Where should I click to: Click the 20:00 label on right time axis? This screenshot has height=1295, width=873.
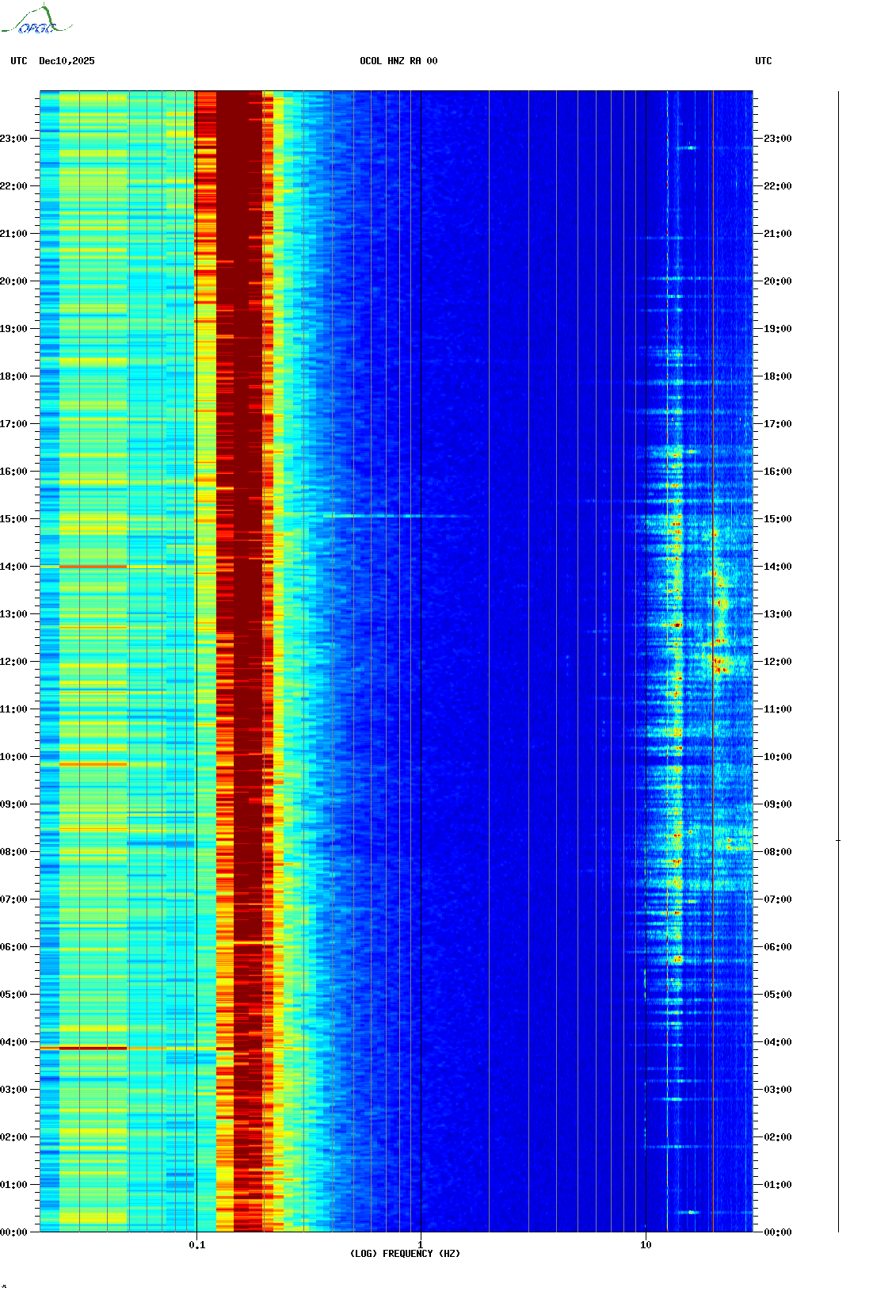point(777,281)
